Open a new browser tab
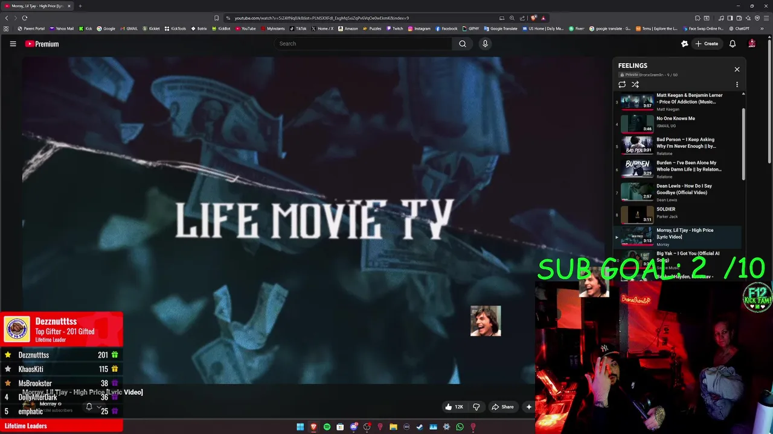Viewport: 773px width, 434px height. (x=80, y=6)
